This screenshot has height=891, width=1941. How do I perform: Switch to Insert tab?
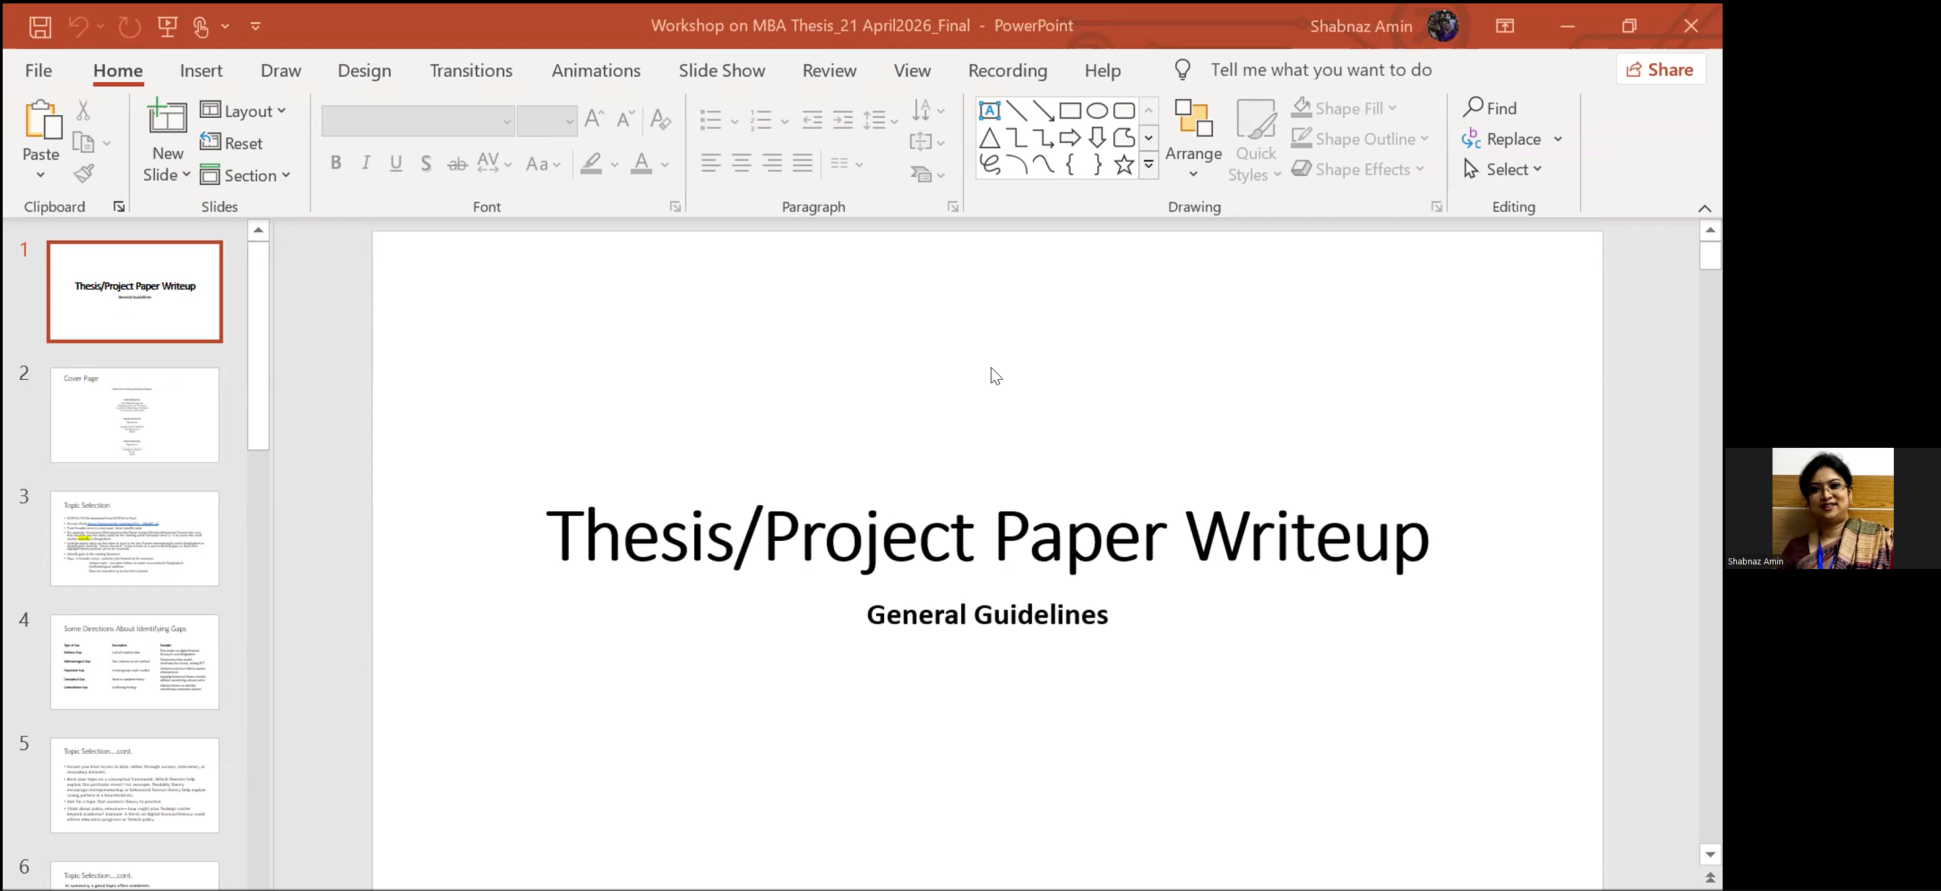pos(202,70)
